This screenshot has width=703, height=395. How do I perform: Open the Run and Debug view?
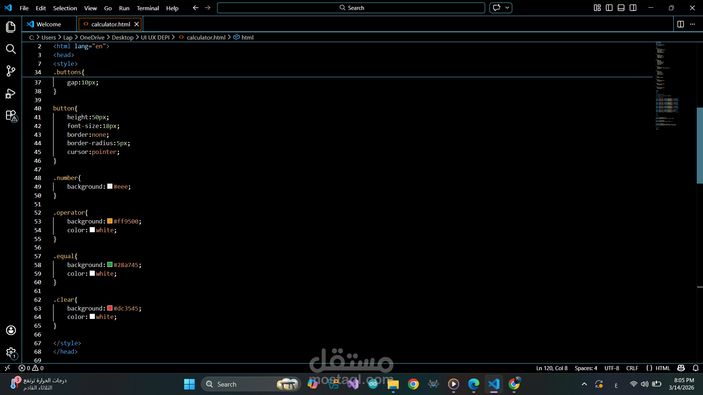[x=11, y=94]
